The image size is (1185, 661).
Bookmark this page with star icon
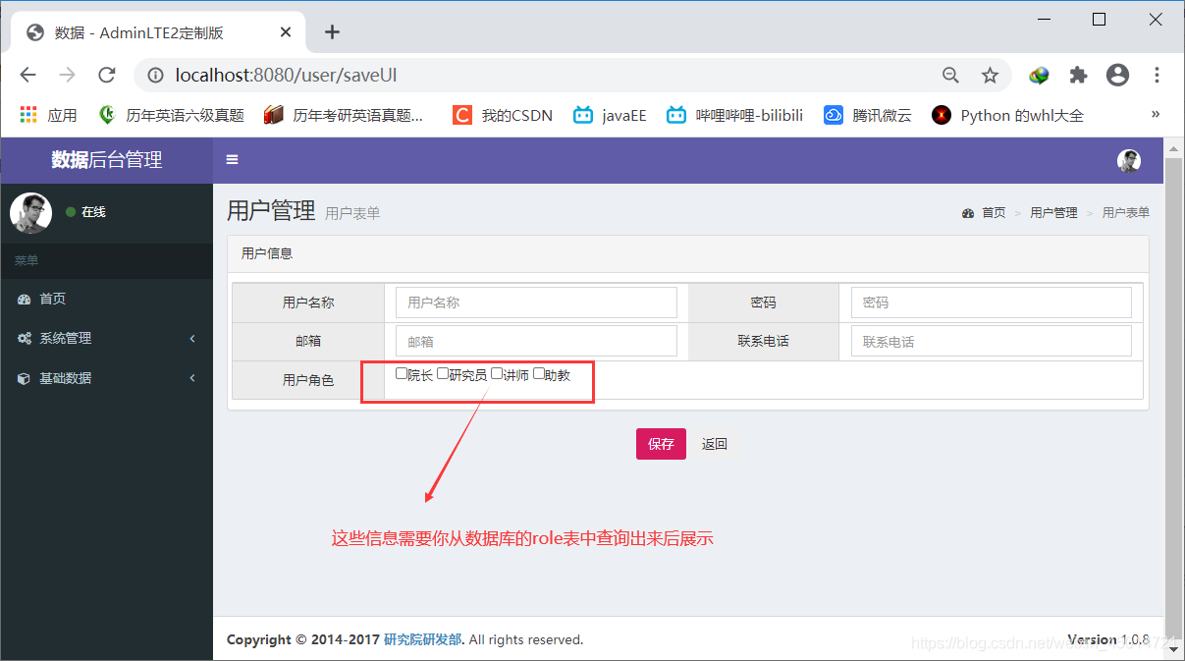(x=990, y=75)
